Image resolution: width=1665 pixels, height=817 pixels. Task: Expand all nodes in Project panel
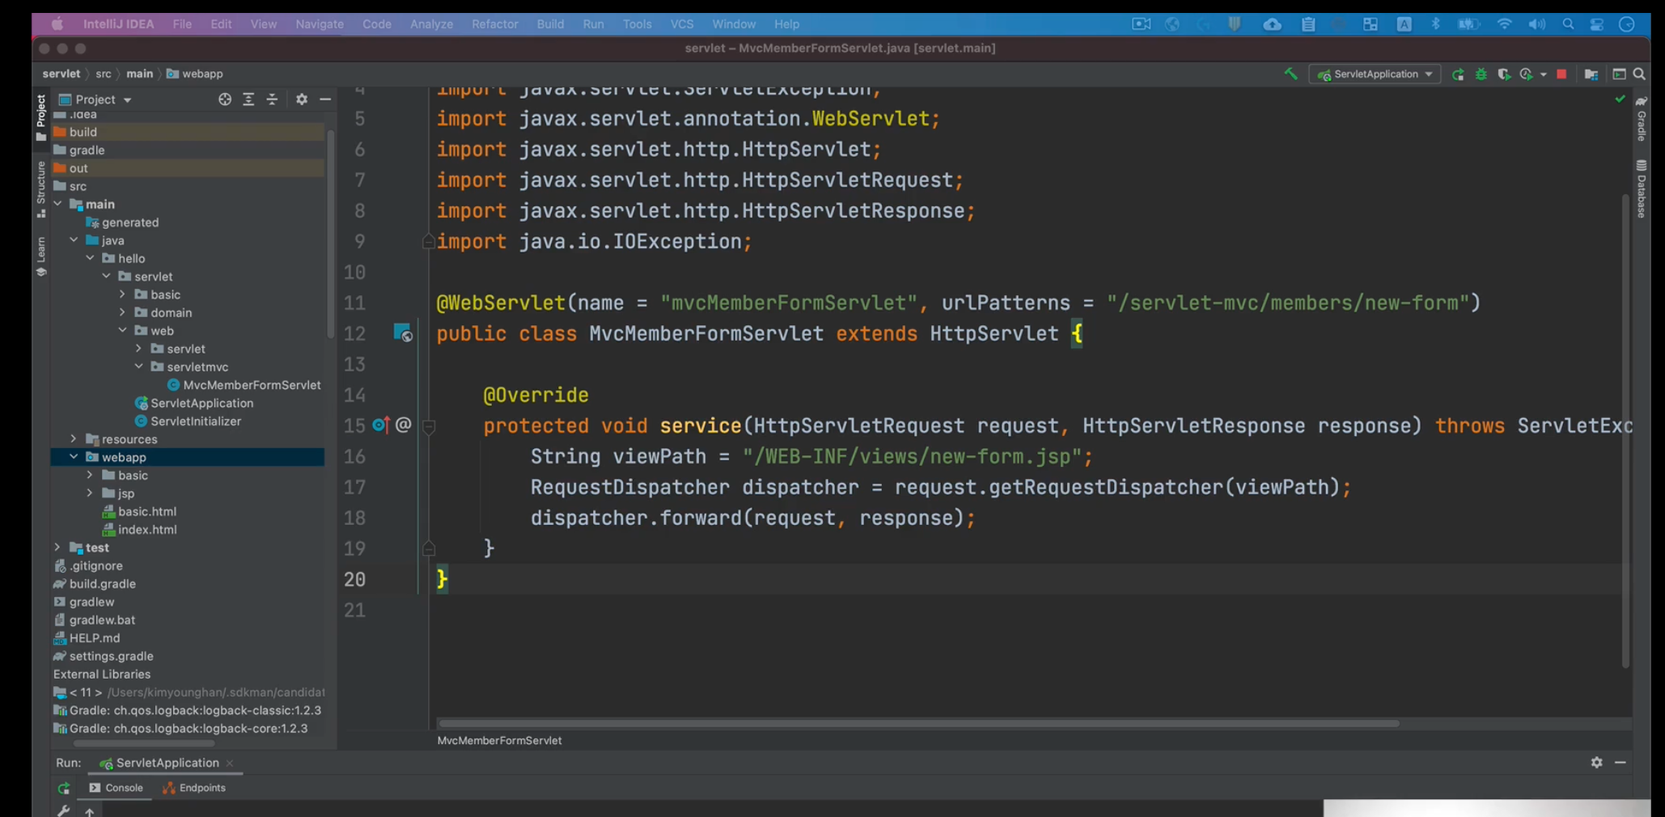[248, 99]
